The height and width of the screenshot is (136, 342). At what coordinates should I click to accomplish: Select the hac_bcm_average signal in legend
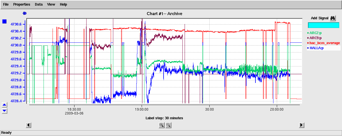pyautogui.click(x=324, y=43)
